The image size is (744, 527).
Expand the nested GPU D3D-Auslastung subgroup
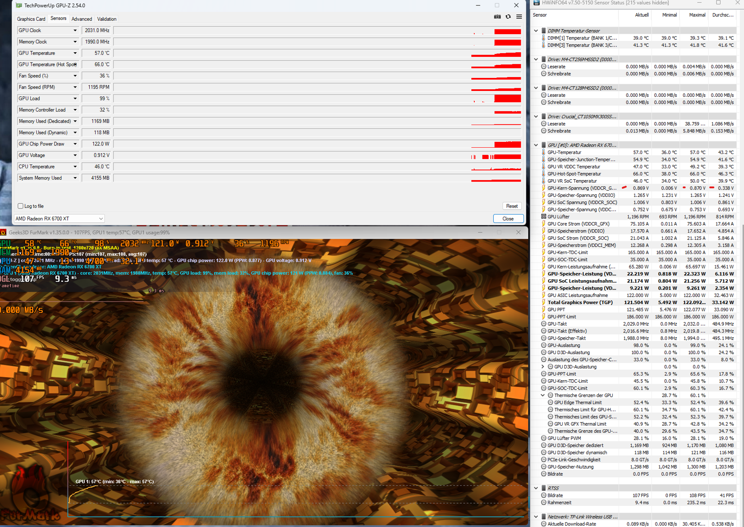[543, 367]
